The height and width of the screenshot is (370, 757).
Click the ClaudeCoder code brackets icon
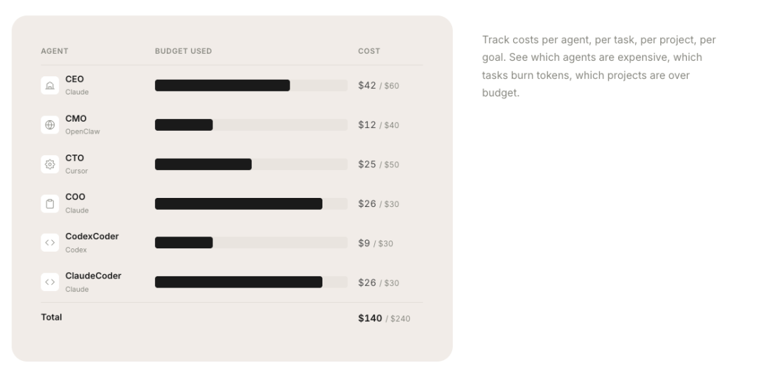pyautogui.click(x=50, y=283)
